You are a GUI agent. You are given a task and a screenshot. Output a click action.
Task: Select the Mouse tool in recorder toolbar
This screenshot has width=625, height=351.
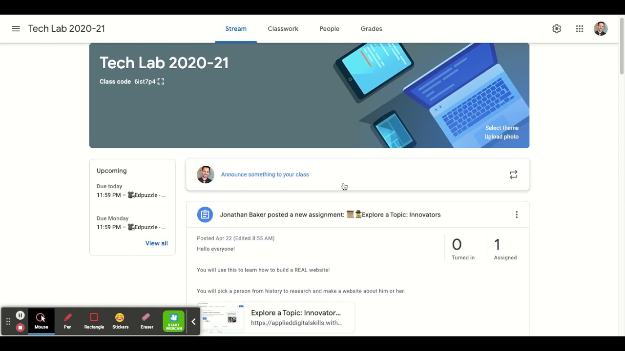[x=41, y=321]
